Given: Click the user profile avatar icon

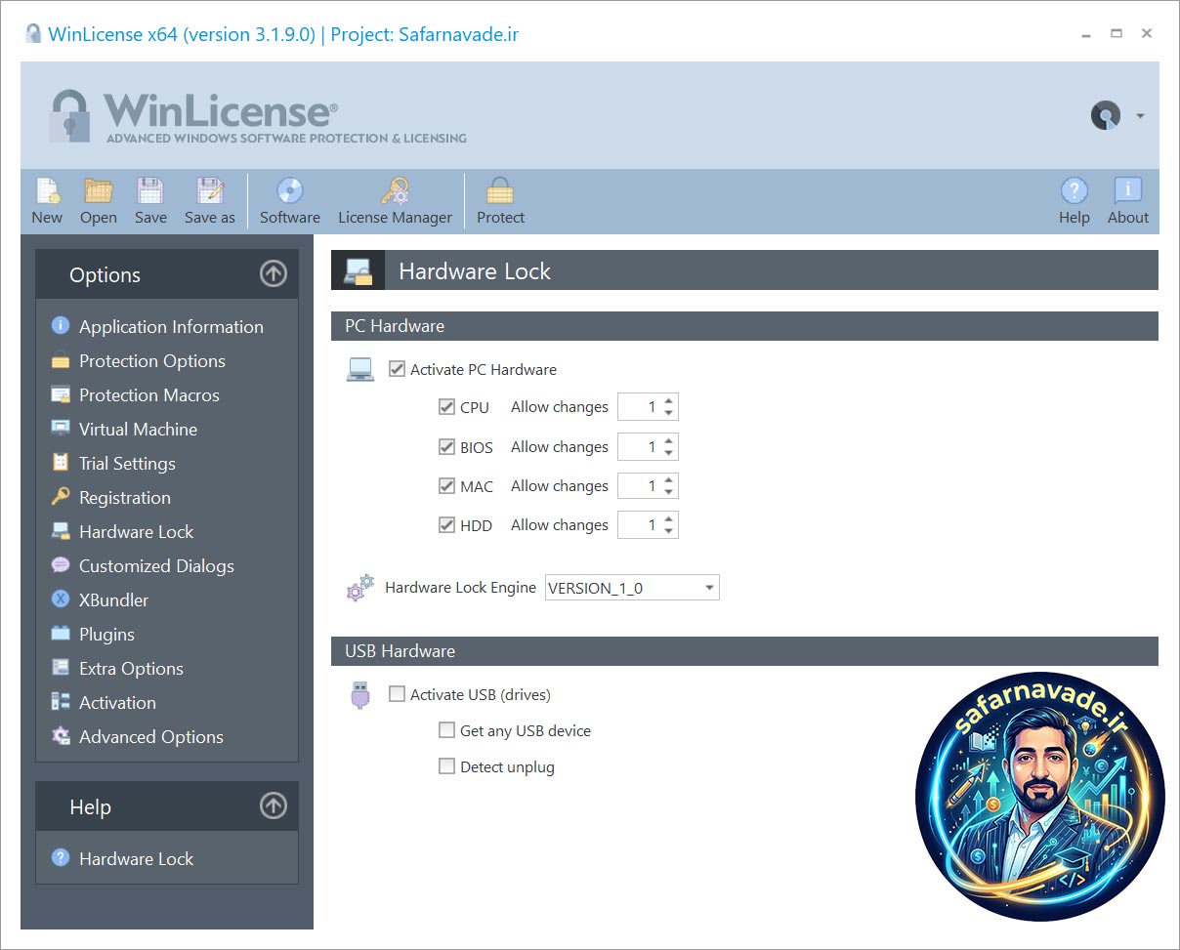Looking at the screenshot, I should pyautogui.click(x=1106, y=115).
